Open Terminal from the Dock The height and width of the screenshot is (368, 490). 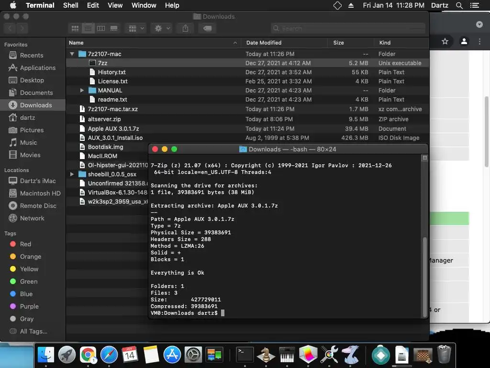point(245,355)
